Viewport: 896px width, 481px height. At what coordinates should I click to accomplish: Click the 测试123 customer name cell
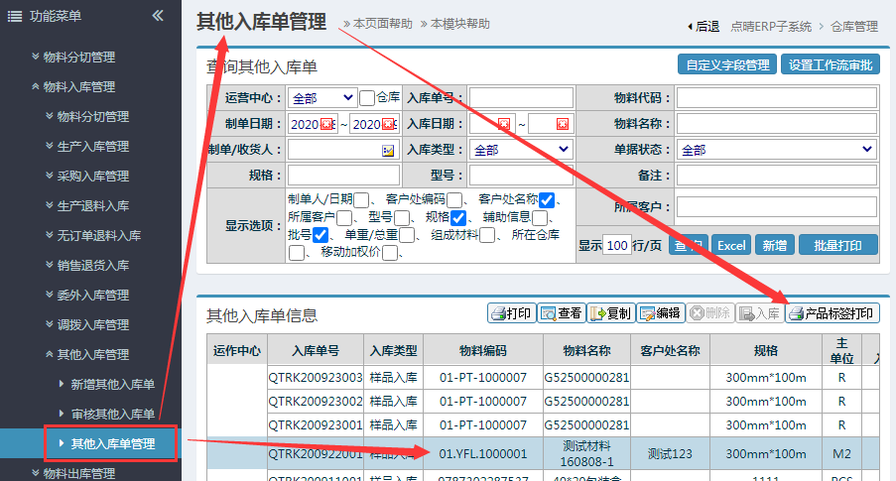670,453
